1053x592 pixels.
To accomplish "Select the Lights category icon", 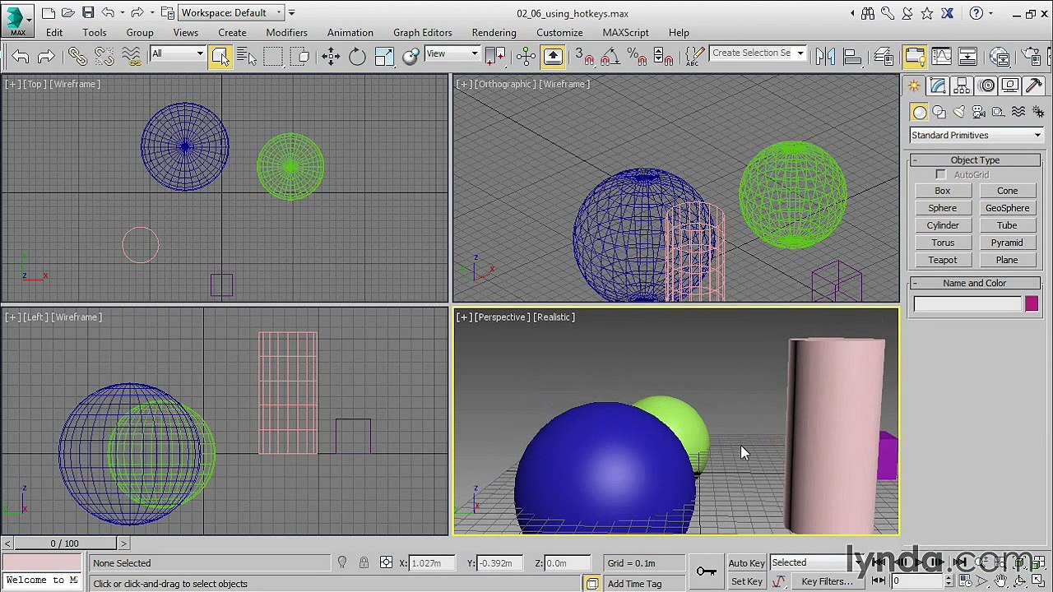I will coord(958,112).
